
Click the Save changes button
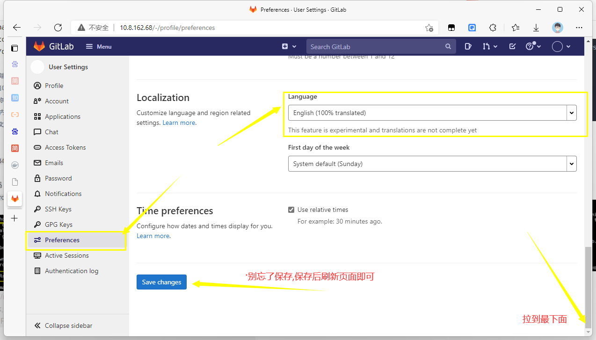tap(161, 282)
